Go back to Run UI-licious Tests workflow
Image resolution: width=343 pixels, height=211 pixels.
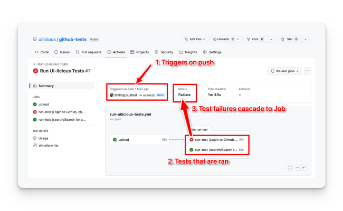click(51, 64)
